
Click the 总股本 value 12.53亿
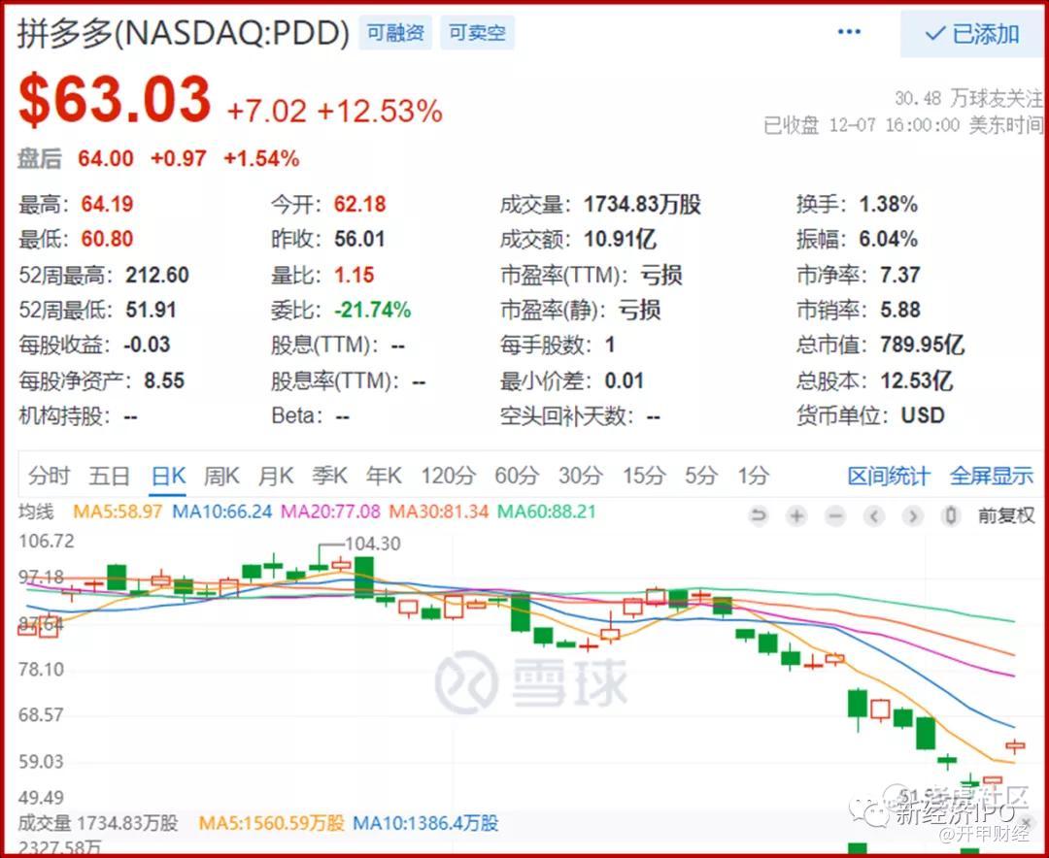[917, 381]
